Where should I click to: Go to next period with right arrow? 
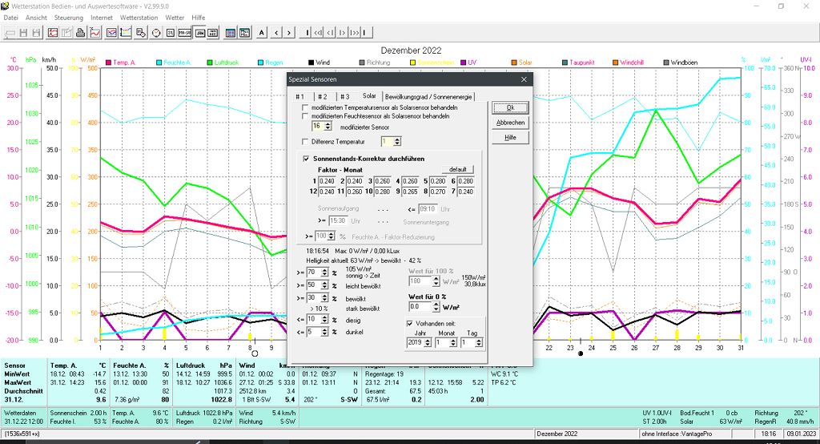coord(289,33)
